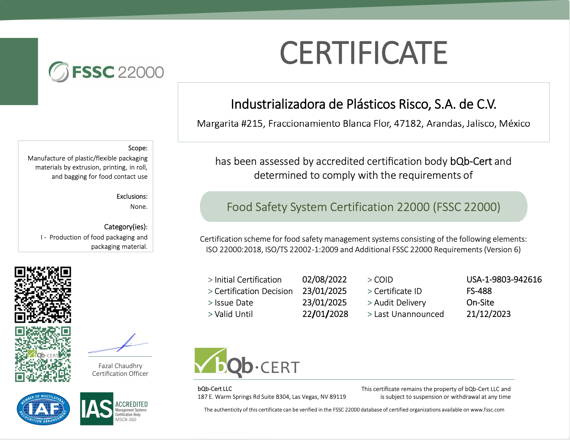Click the Category(ies): label
The width and height of the screenshot is (570, 440).
pos(126,227)
